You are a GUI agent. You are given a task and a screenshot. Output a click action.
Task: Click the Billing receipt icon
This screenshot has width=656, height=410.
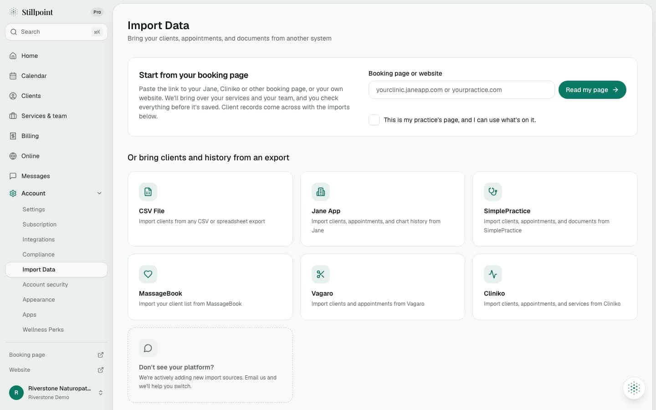(x=13, y=136)
